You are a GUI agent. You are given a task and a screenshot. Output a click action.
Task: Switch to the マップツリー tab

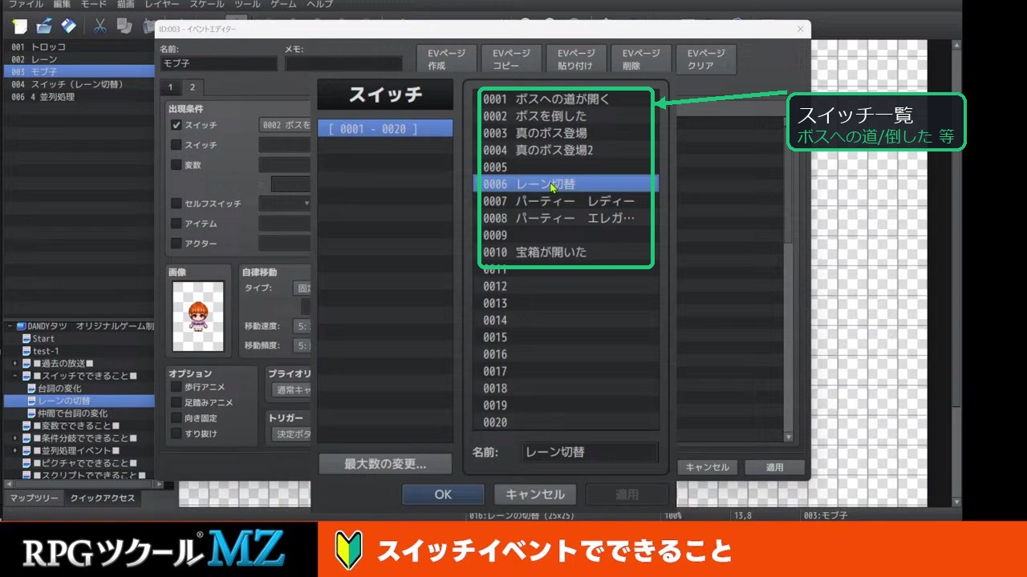pyautogui.click(x=34, y=498)
